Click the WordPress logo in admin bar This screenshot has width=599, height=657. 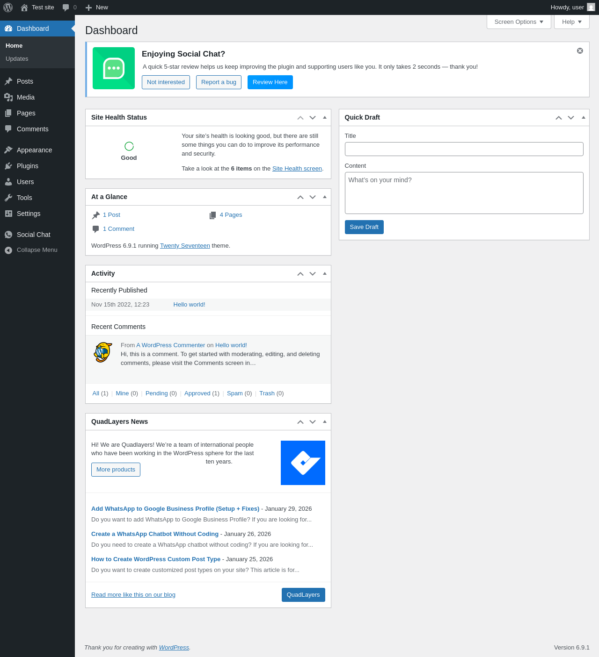8,7
